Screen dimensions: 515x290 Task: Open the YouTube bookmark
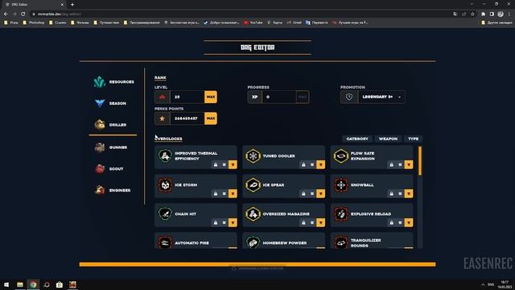pyautogui.click(x=253, y=23)
